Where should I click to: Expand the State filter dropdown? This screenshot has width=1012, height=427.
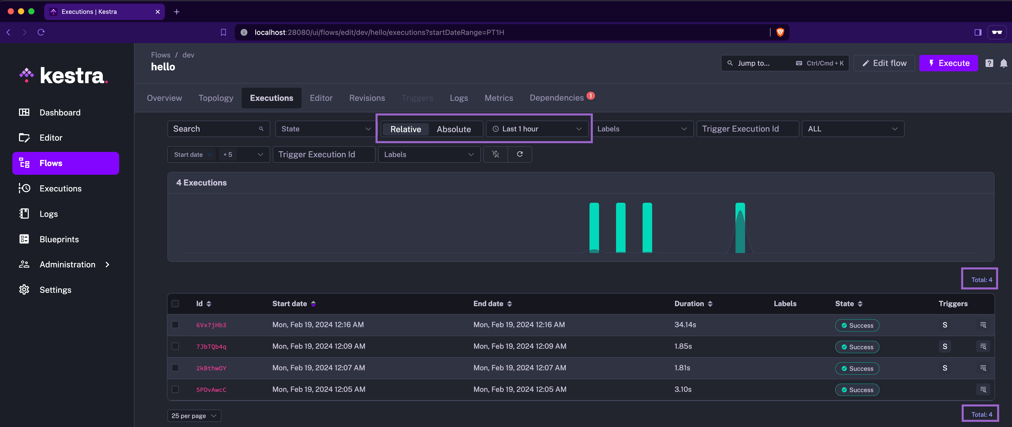(326, 129)
